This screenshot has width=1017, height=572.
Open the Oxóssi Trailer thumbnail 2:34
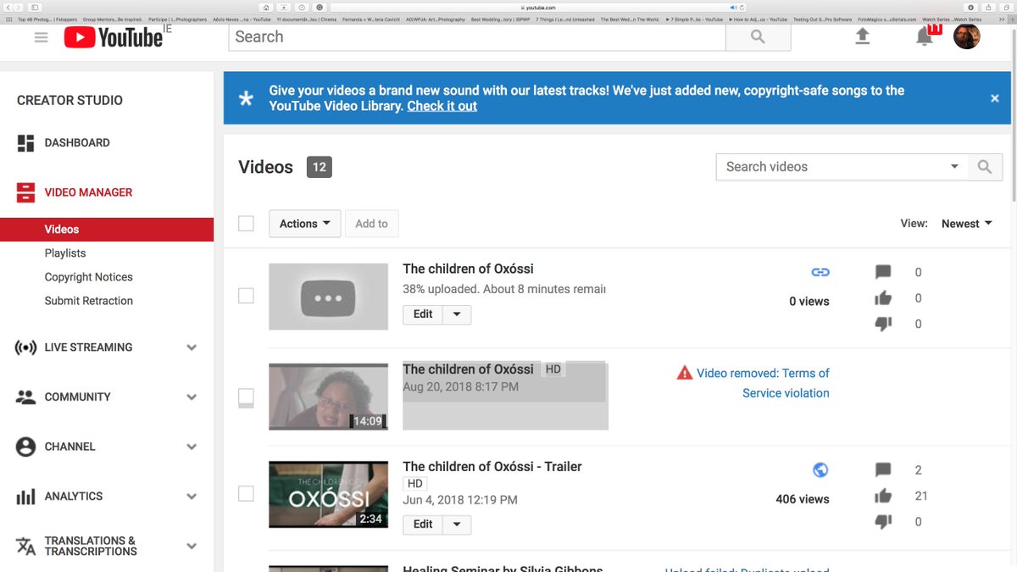tap(329, 495)
